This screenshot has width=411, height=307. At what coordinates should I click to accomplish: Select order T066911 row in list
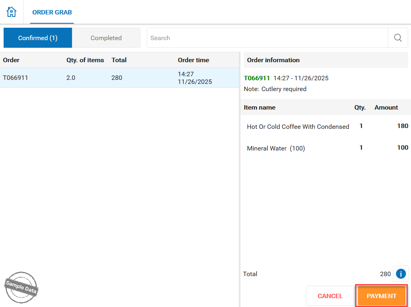point(119,78)
